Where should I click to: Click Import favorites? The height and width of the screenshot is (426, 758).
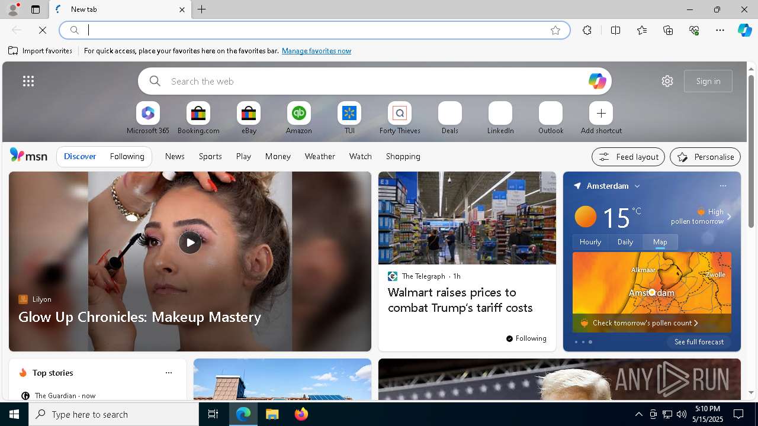click(40, 51)
